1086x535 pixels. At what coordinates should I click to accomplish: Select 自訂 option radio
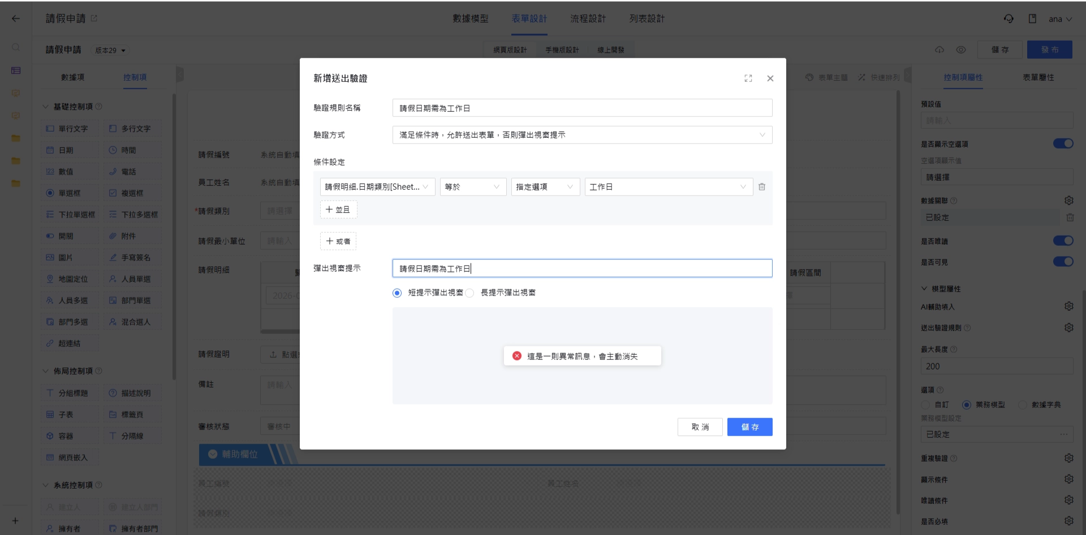tap(926, 404)
